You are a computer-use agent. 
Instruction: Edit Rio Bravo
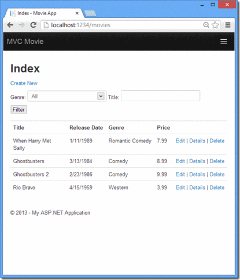point(180,187)
